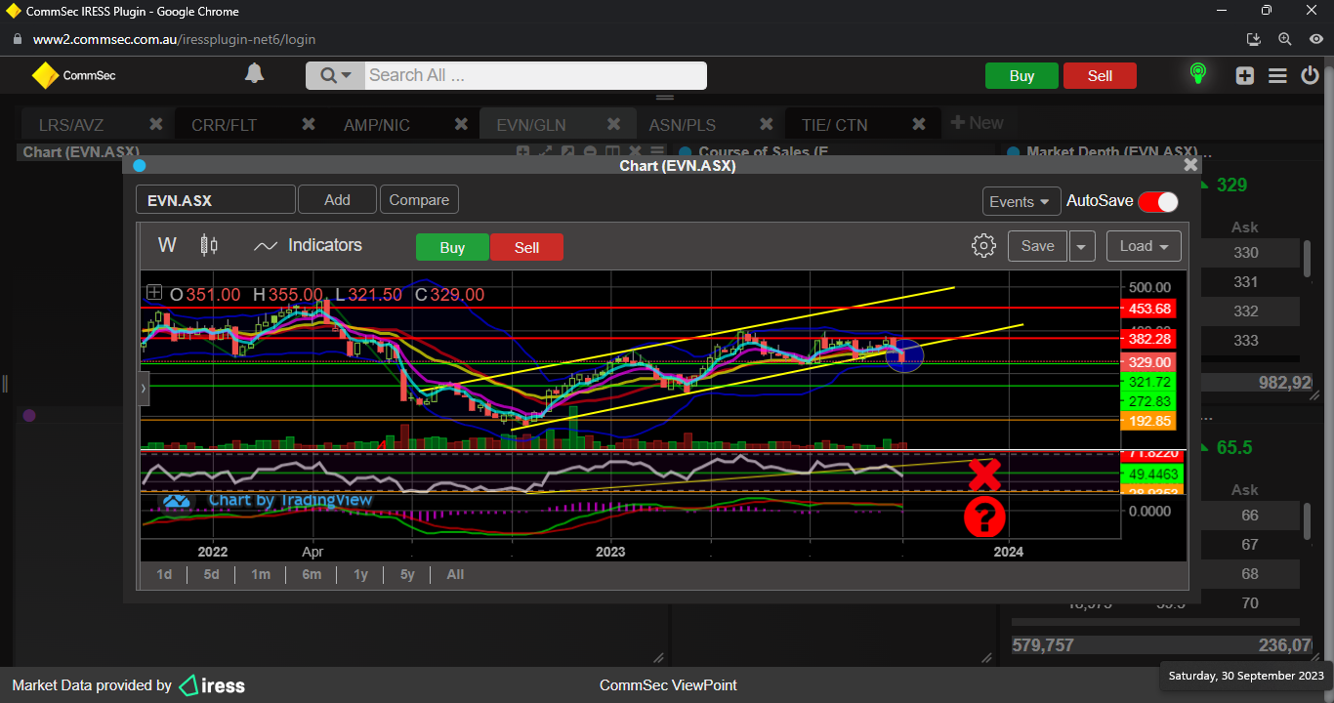Image resolution: width=1334 pixels, height=703 pixels.
Task: Click the green lightbulb ideas icon
Action: point(1198,74)
